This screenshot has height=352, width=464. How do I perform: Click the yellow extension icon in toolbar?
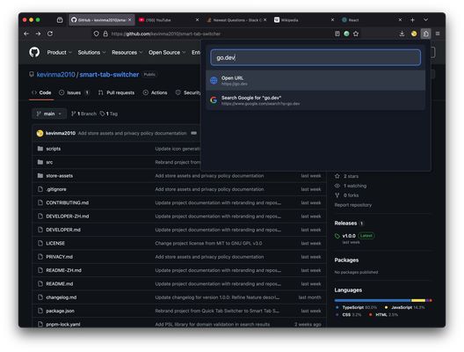(x=414, y=33)
